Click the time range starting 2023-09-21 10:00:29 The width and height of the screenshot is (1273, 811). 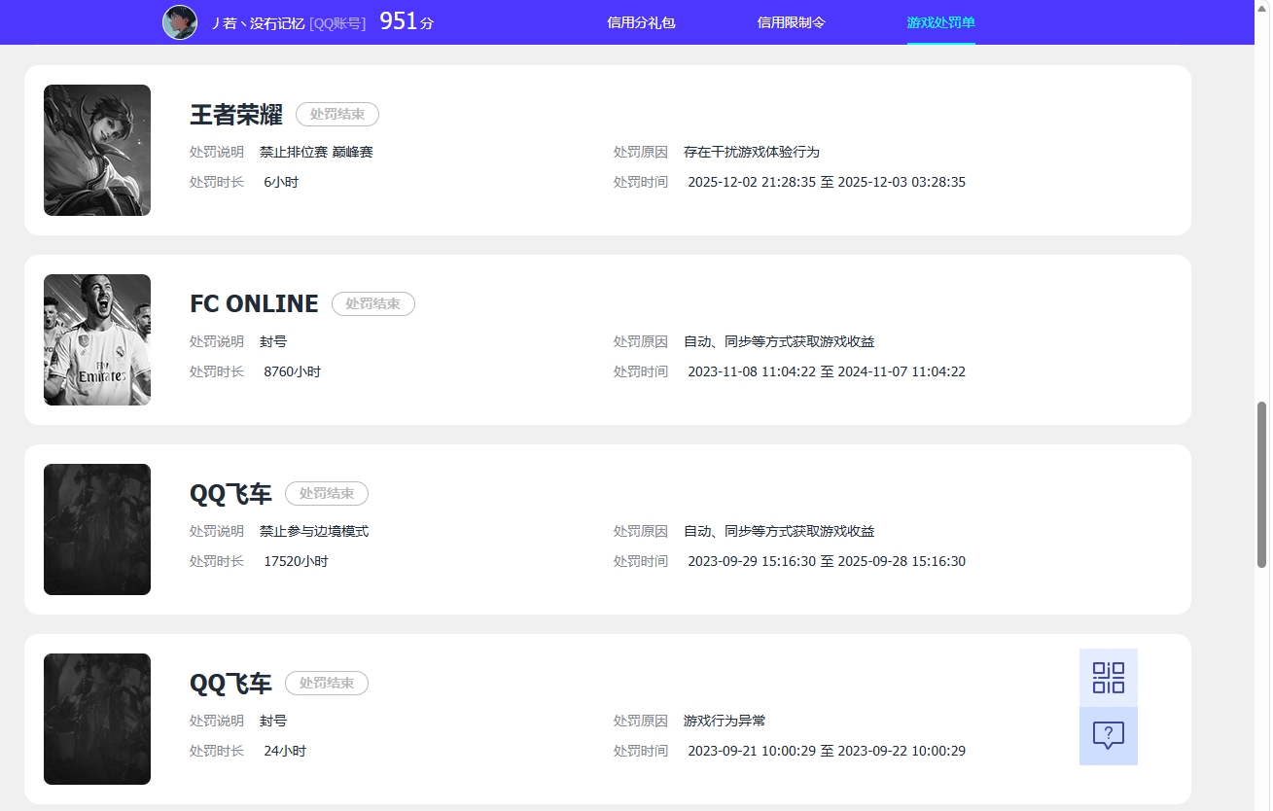pyautogui.click(x=827, y=752)
